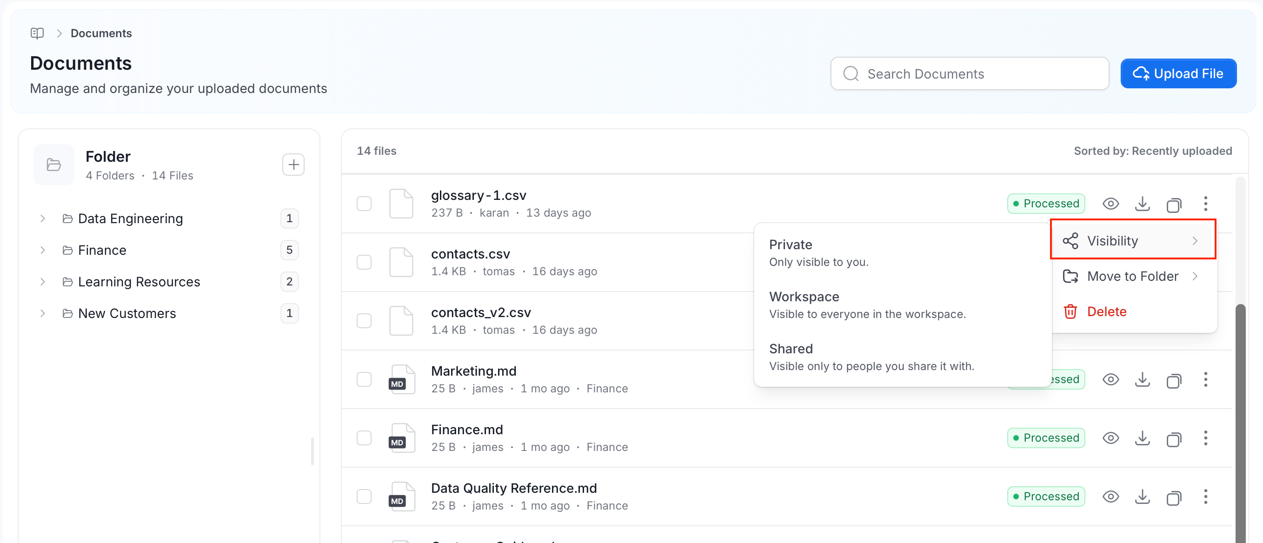Select the glossary-1.csv checkbox

[364, 203]
